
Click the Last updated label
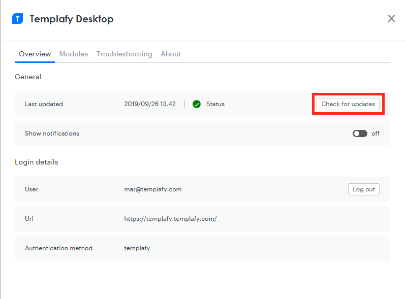44,104
